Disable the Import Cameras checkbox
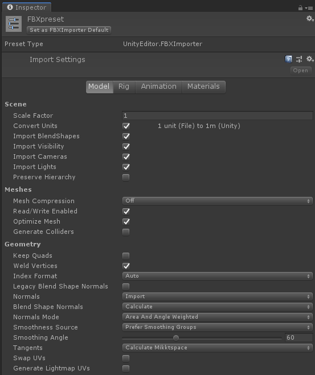This screenshot has height=375, width=315. point(126,156)
